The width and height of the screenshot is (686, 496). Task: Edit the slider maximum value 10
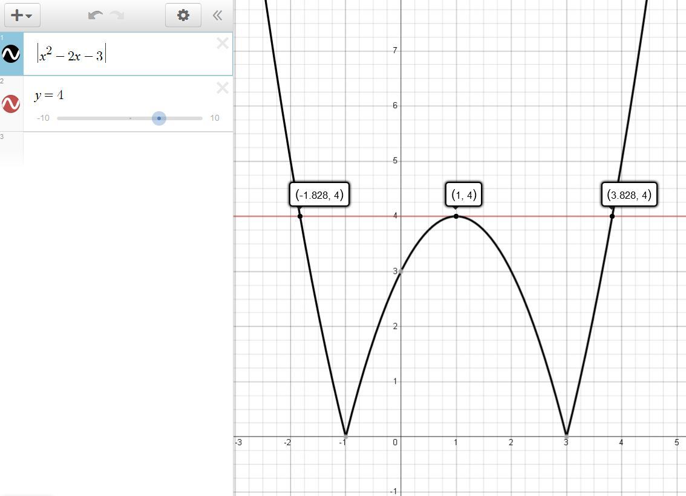click(215, 118)
